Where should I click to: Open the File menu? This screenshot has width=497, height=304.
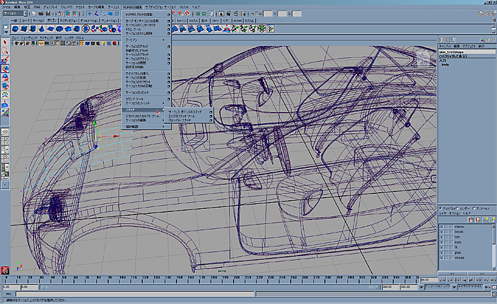tap(7, 7)
